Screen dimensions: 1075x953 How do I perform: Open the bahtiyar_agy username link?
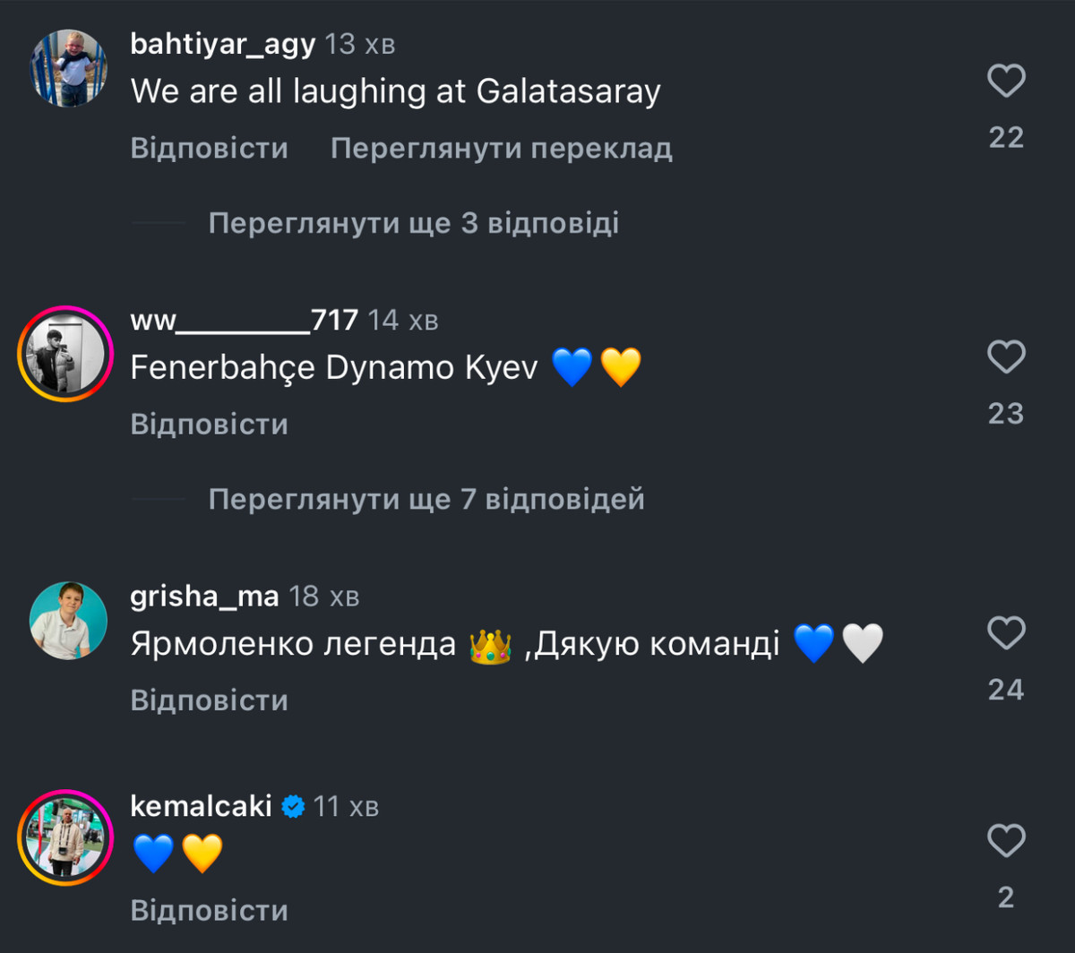click(x=223, y=44)
